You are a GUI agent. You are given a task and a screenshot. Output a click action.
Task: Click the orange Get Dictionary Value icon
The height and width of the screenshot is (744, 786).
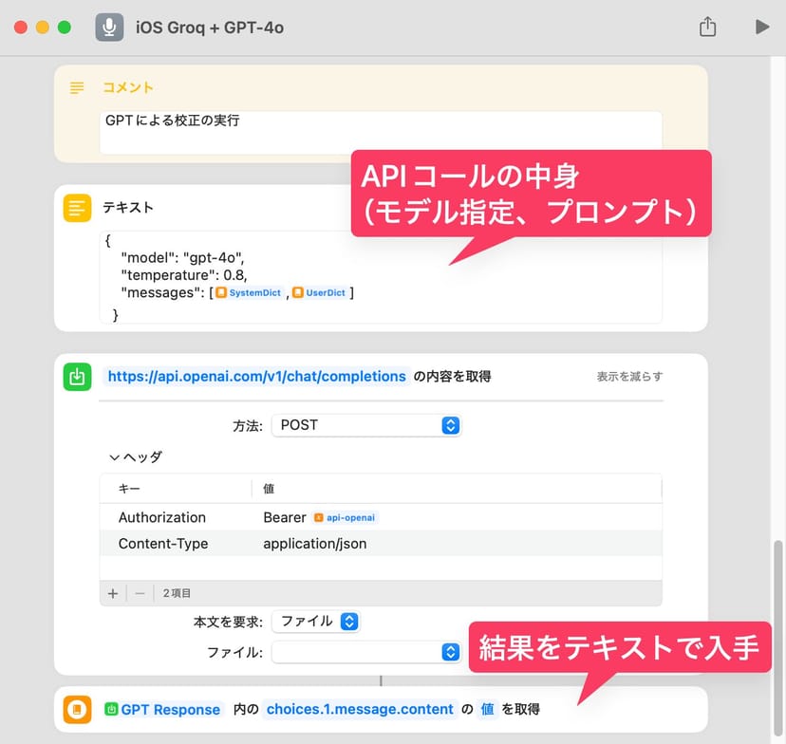pyautogui.click(x=77, y=710)
